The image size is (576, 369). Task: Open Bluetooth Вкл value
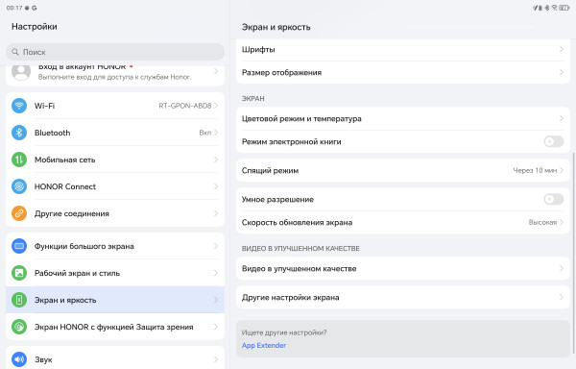(205, 133)
